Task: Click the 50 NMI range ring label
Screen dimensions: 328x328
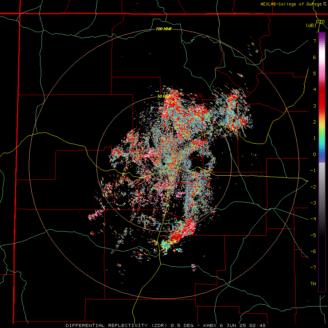Action: (164, 96)
